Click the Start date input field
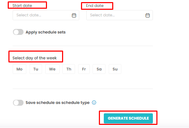 coord(46,15)
